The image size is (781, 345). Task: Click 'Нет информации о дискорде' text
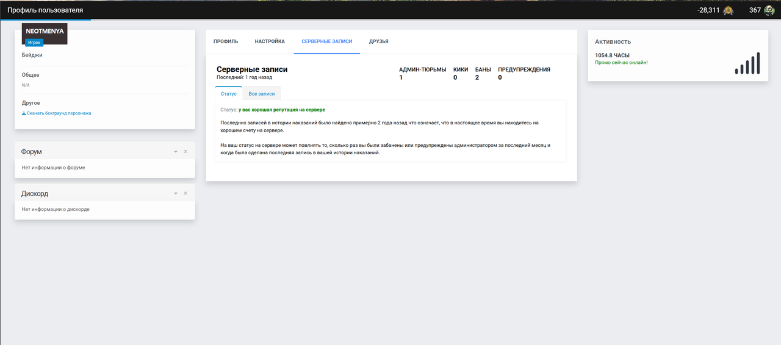coord(56,209)
